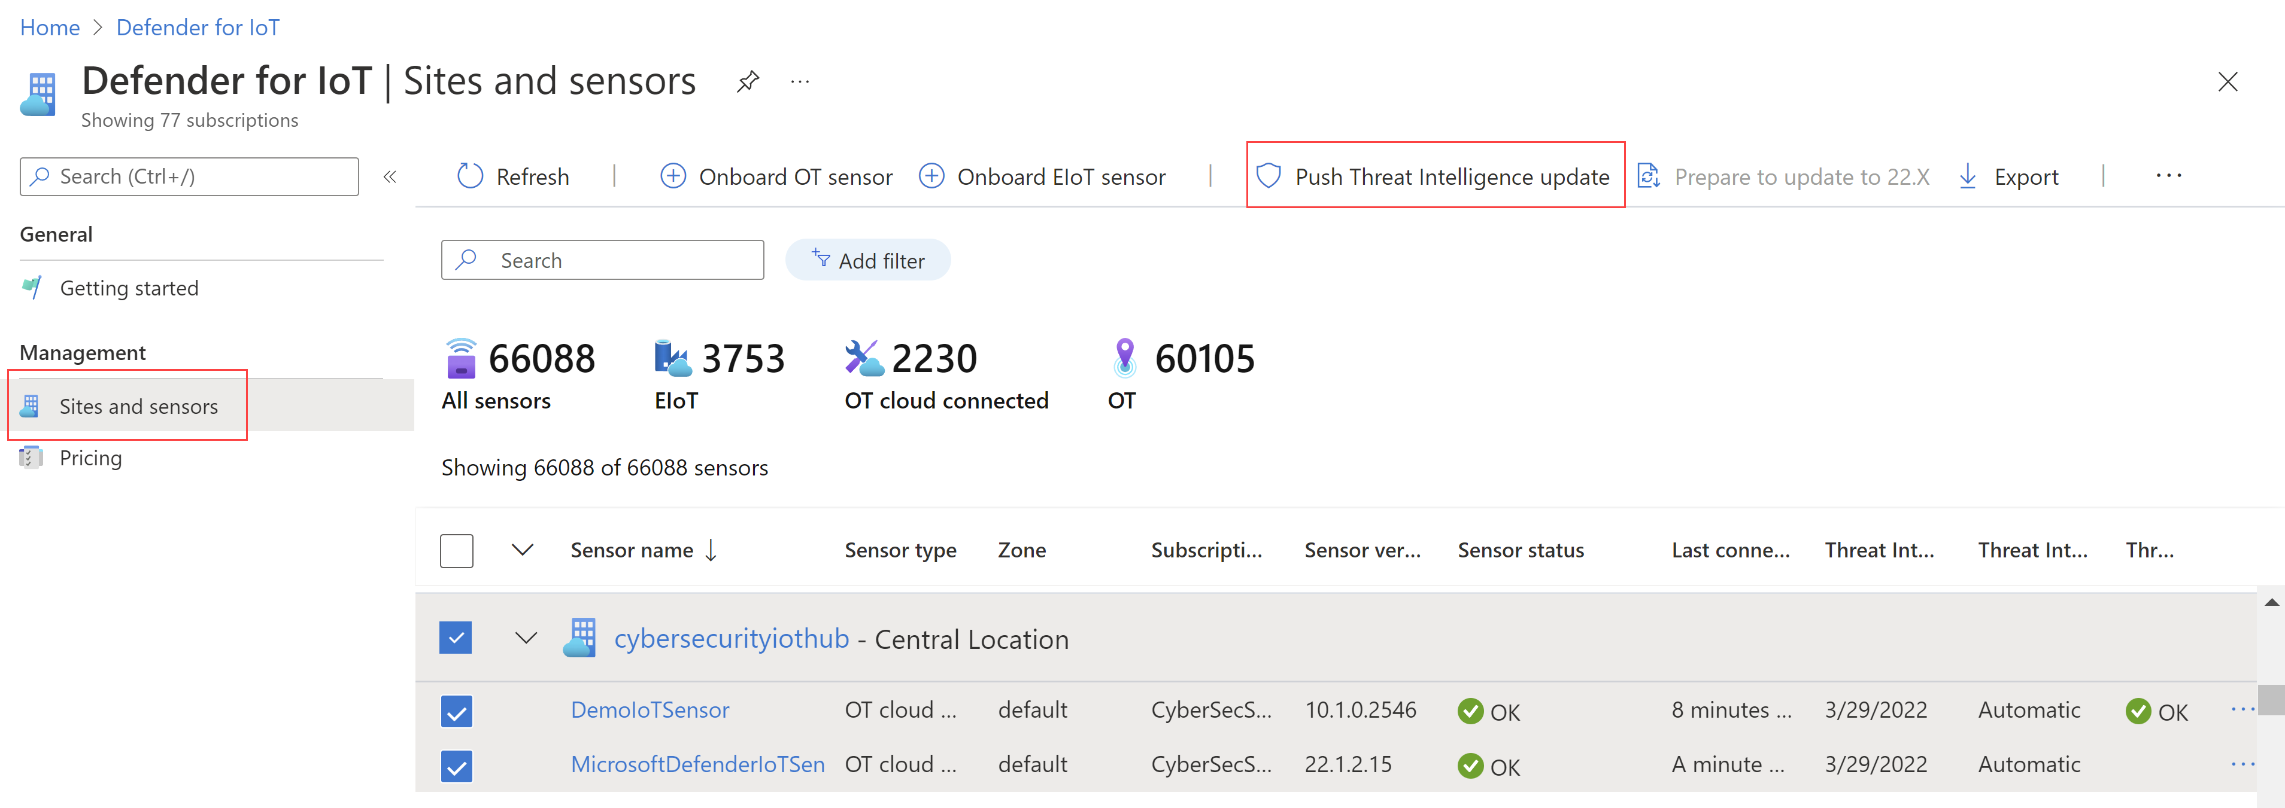2285x808 pixels.
Task: Click the Add filter button
Action: tap(867, 261)
